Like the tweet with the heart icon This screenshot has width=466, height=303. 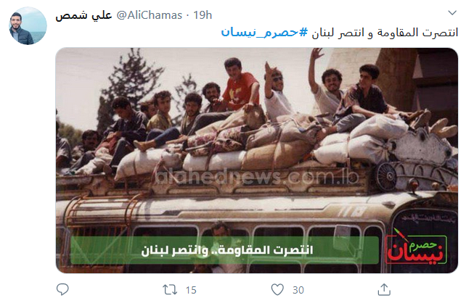(277, 290)
